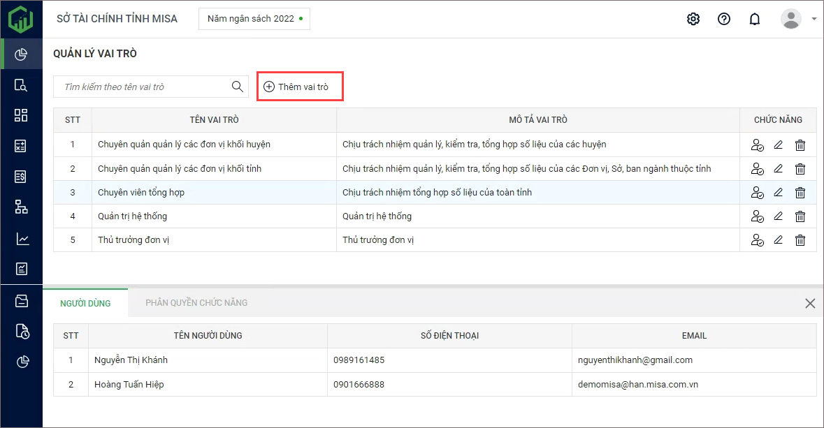Delete the first role in the list
This screenshot has width=824, height=428.
(x=800, y=145)
